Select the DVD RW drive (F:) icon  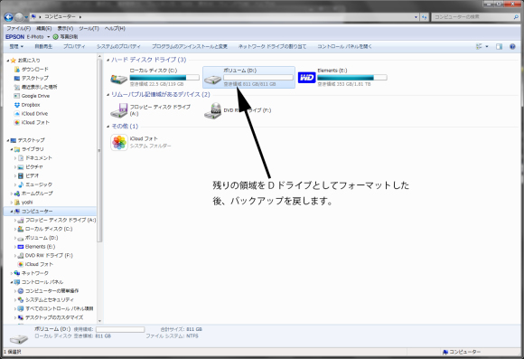(x=213, y=110)
